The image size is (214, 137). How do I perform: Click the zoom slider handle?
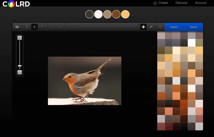click(20, 66)
